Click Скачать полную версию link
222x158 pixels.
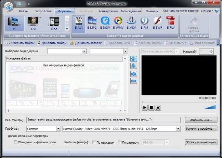(181, 11)
